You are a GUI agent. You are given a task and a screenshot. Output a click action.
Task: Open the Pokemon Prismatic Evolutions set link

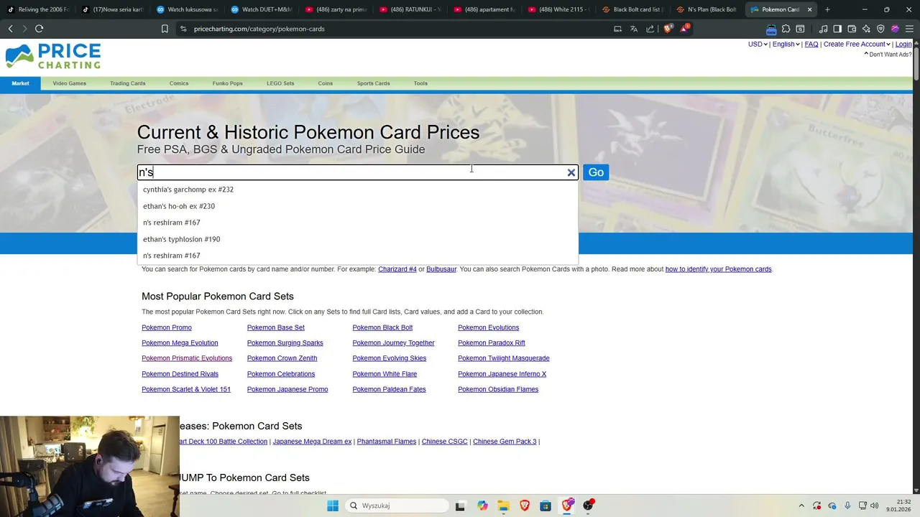click(x=187, y=358)
